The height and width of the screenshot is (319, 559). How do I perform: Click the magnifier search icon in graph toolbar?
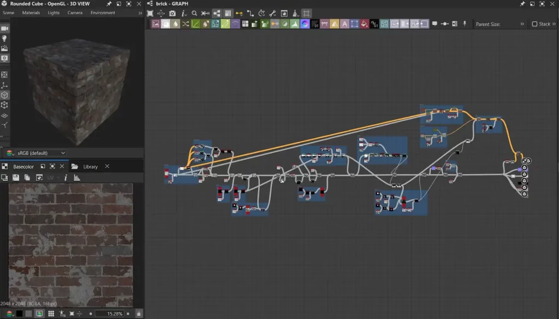pyautogui.click(x=194, y=13)
